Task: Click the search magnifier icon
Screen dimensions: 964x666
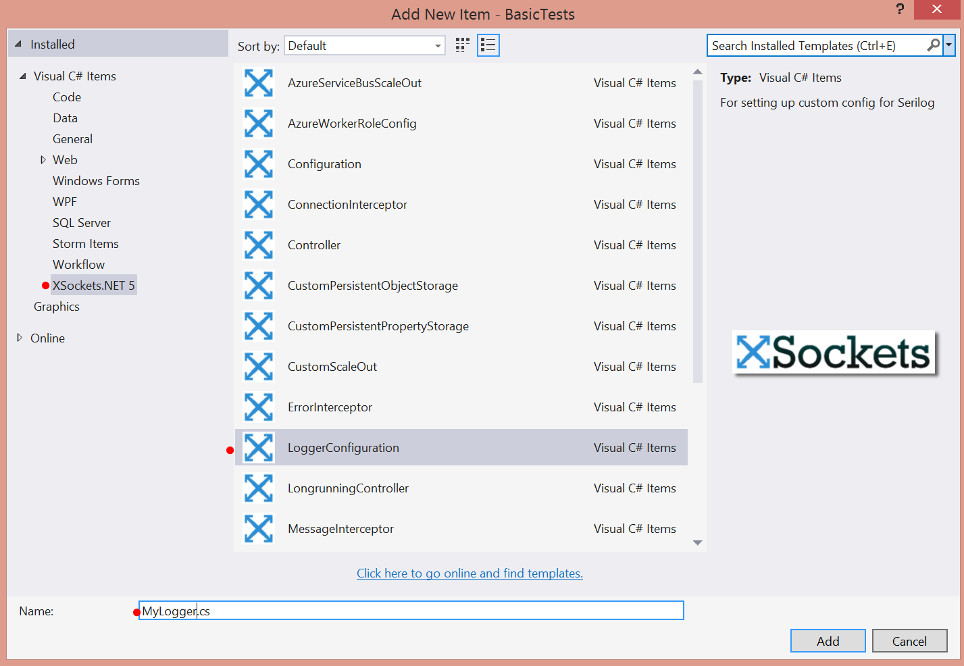Action: click(933, 45)
